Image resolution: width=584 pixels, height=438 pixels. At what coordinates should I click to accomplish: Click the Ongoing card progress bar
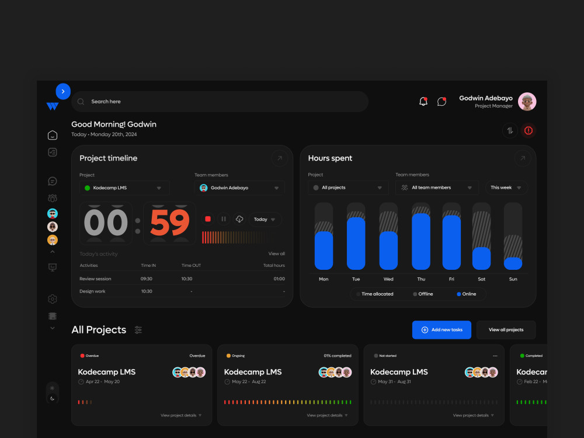[288, 402]
